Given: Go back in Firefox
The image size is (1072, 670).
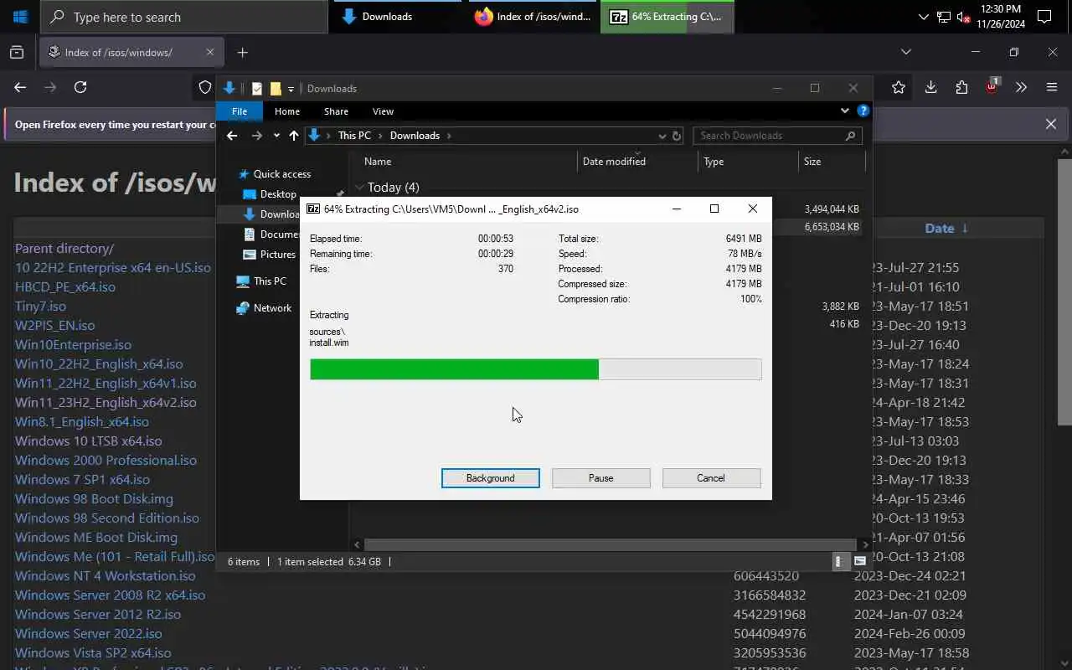Looking at the screenshot, I should click(20, 87).
